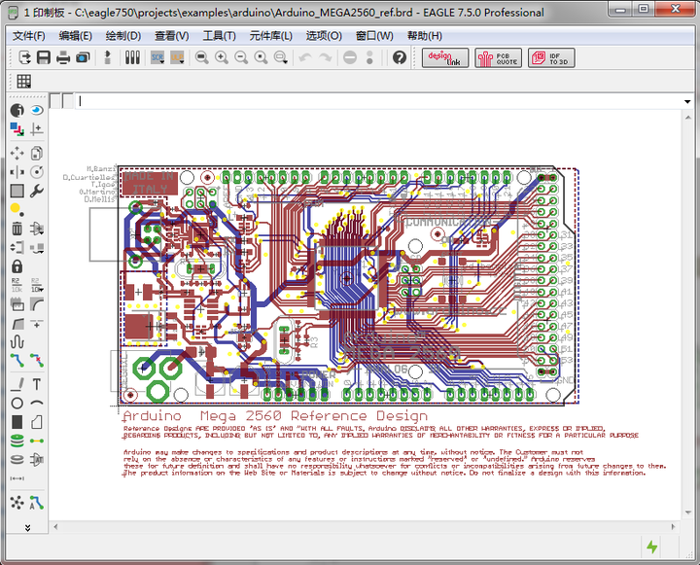The image size is (700, 565).
Task: Save the board file
Action: [x=44, y=57]
